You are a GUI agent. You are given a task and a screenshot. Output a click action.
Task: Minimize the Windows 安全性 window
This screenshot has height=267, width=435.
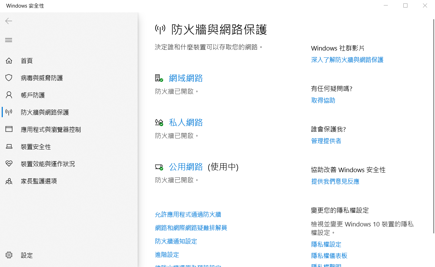click(x=386, y=6)
